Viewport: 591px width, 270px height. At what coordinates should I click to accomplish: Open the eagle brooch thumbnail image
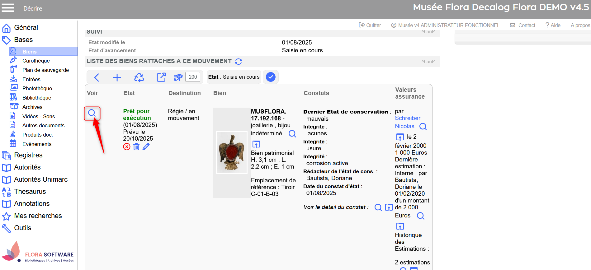tap(232, 152)
